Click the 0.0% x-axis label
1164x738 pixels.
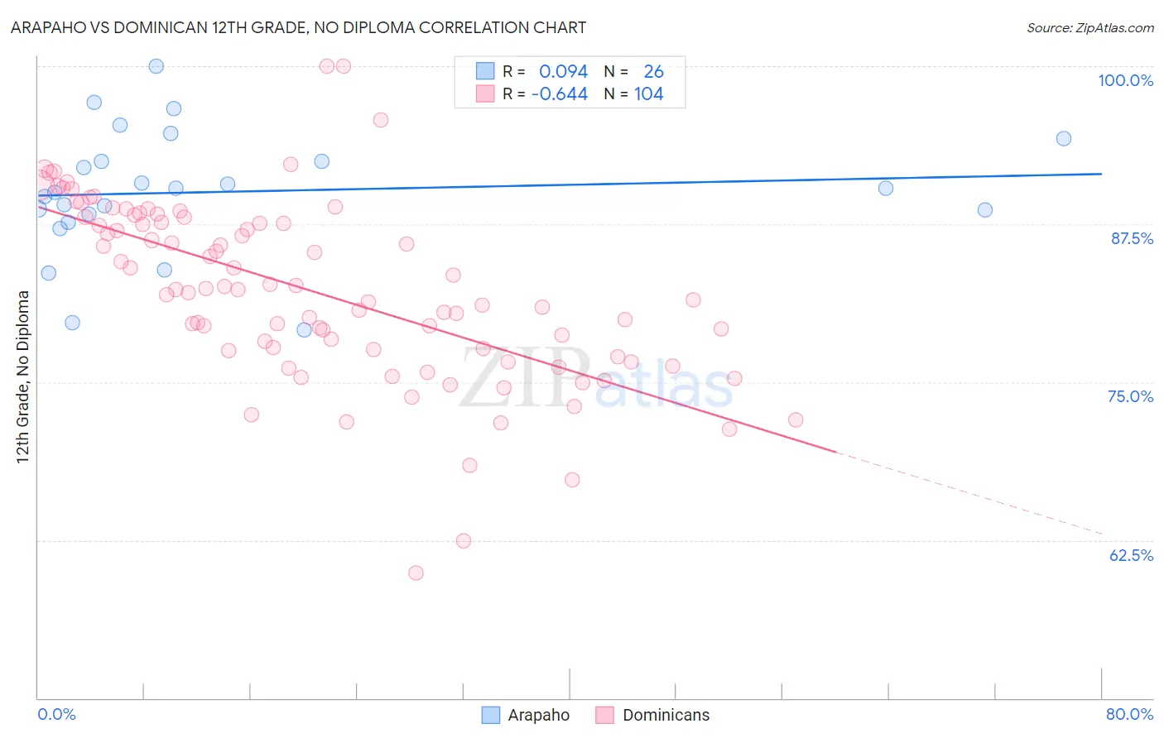point(56,714)
